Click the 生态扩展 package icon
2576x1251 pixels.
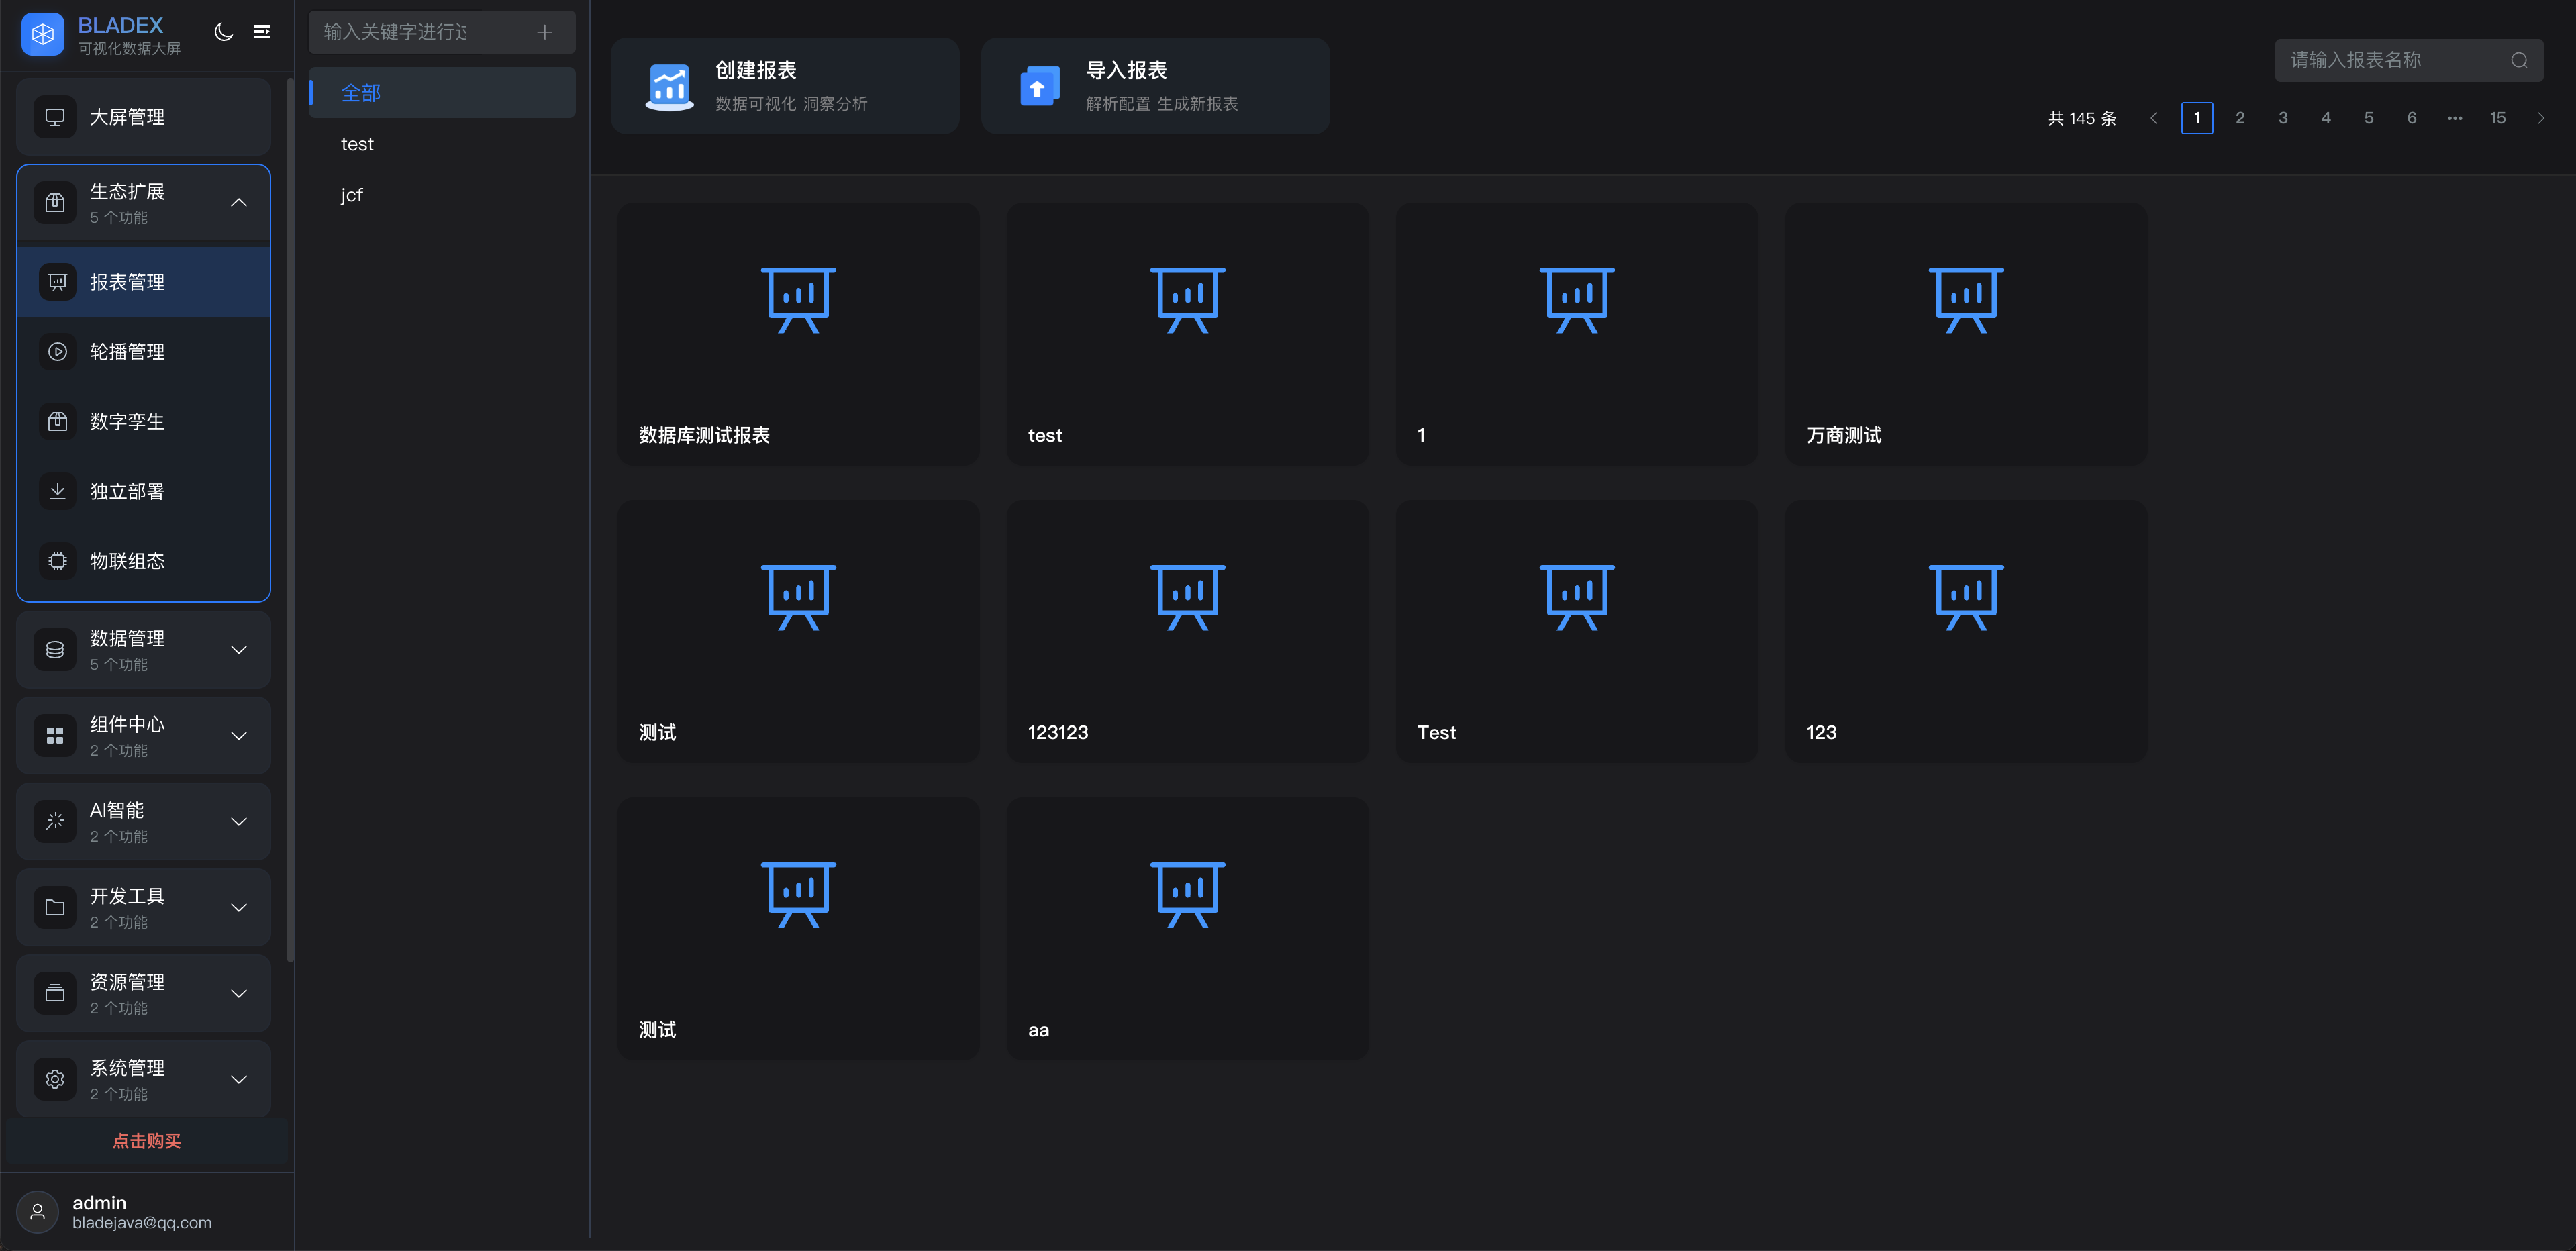point(55,203)
